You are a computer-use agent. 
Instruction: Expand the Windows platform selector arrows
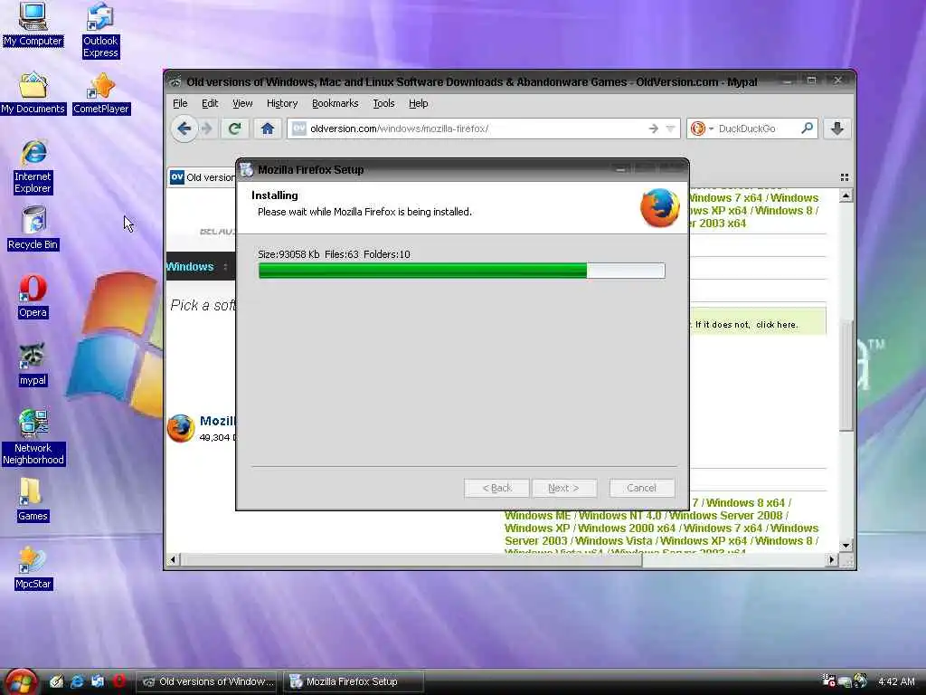[225, 267]
